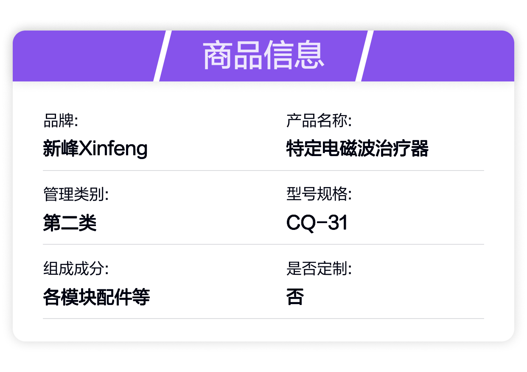Select the 是否定制: label

(x=319, y=269)
